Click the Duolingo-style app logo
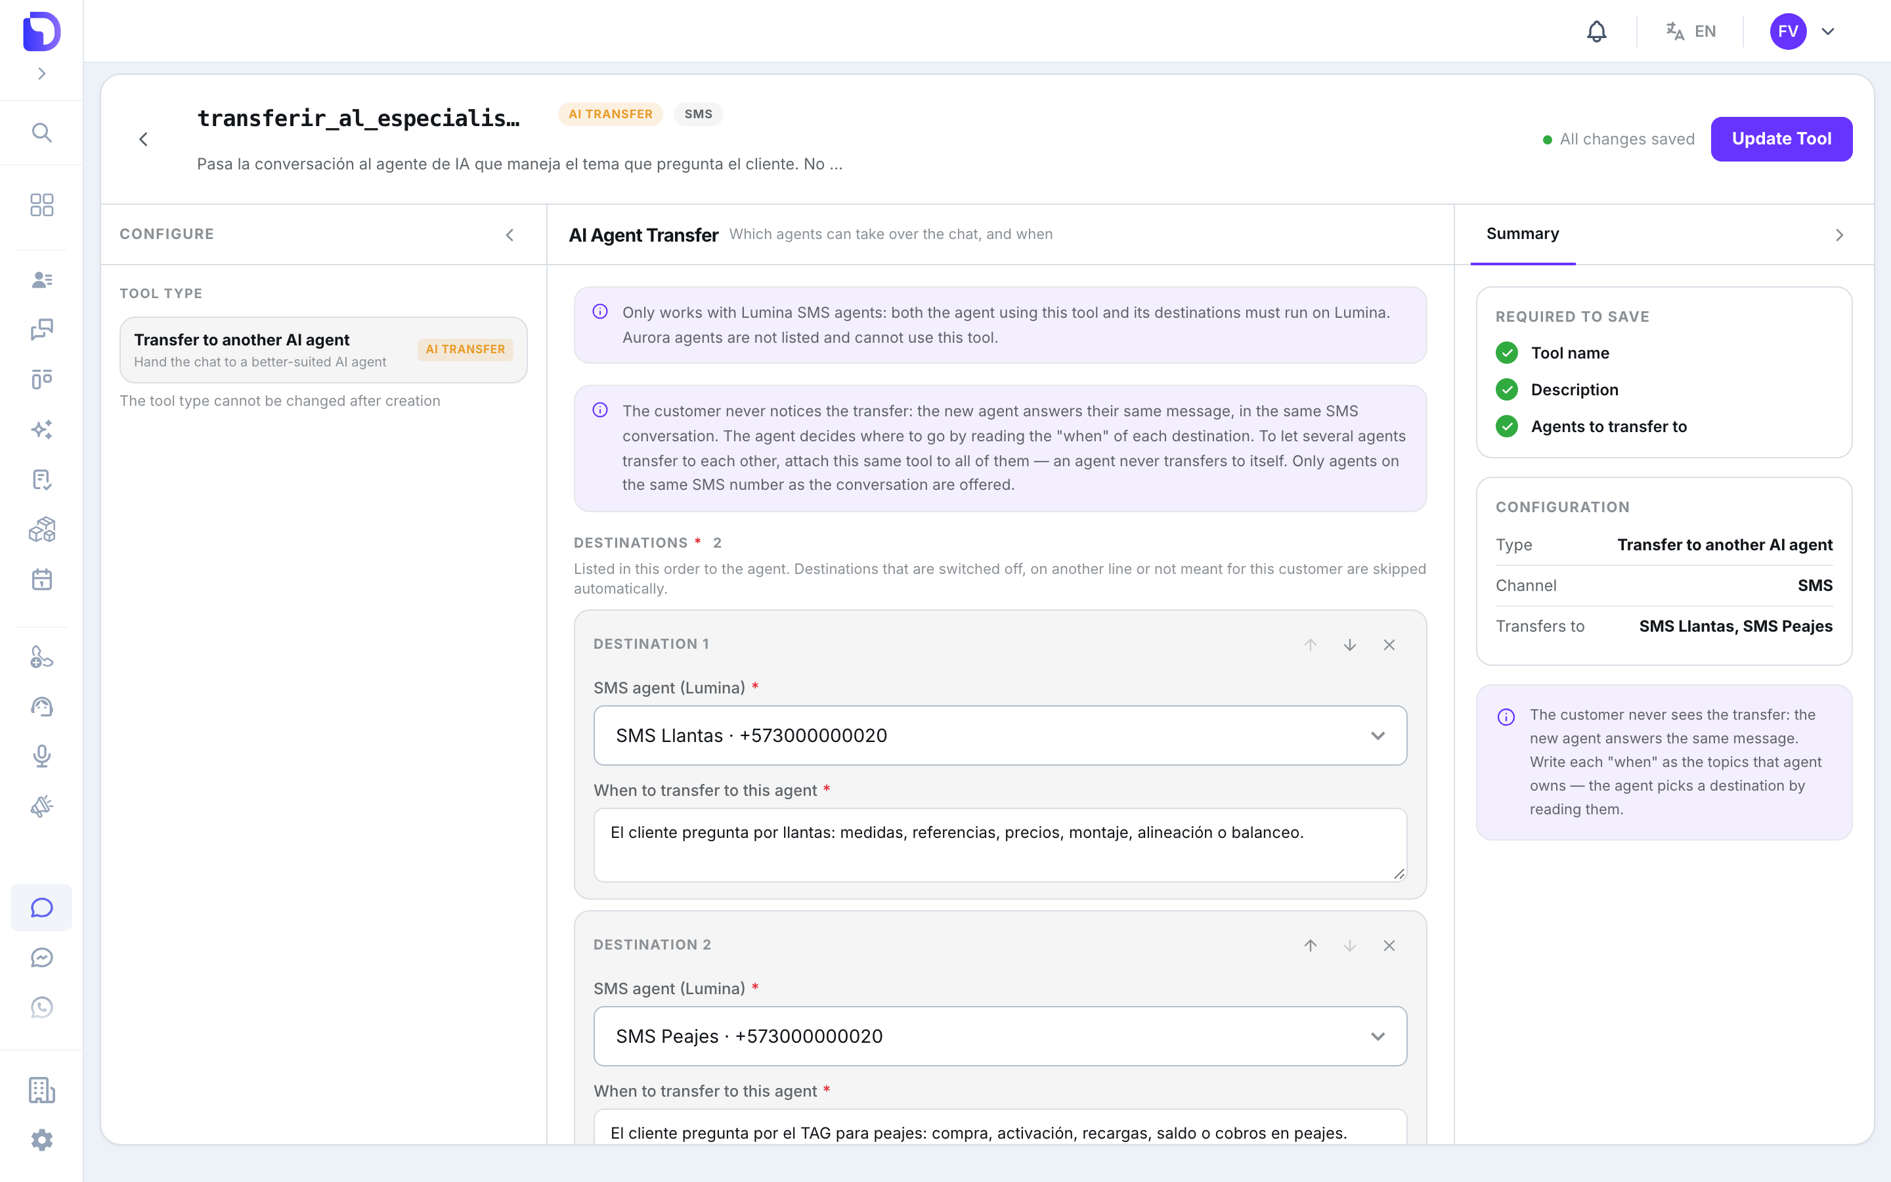 [41, 32]
